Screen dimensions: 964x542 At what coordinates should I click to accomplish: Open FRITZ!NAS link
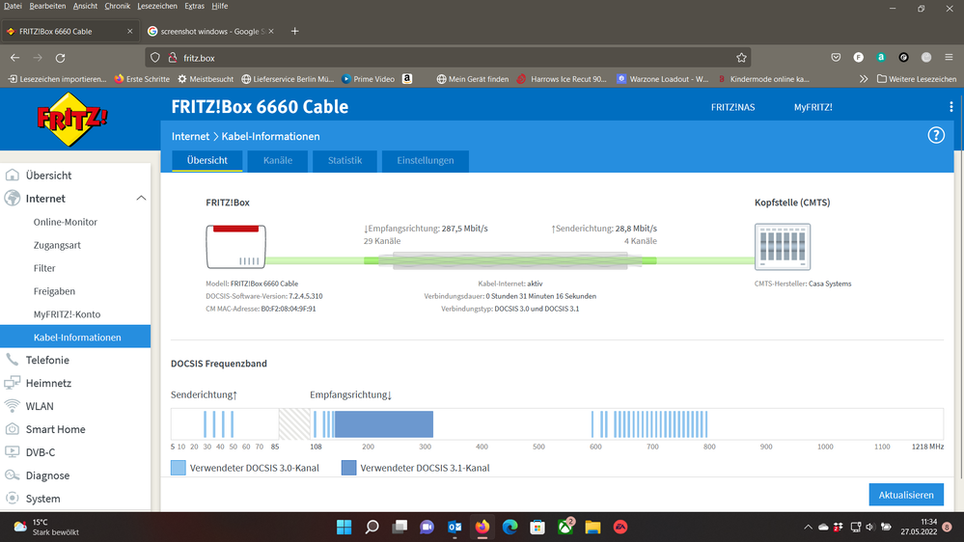point(732,107)
